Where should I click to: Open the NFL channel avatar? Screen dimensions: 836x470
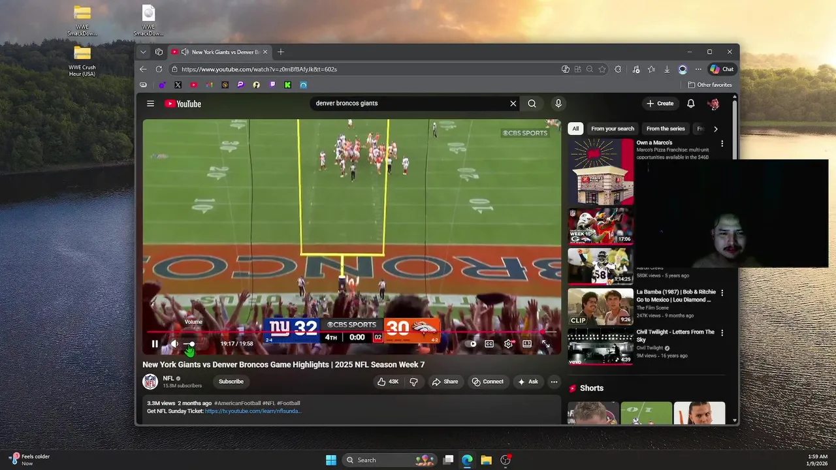150,382
